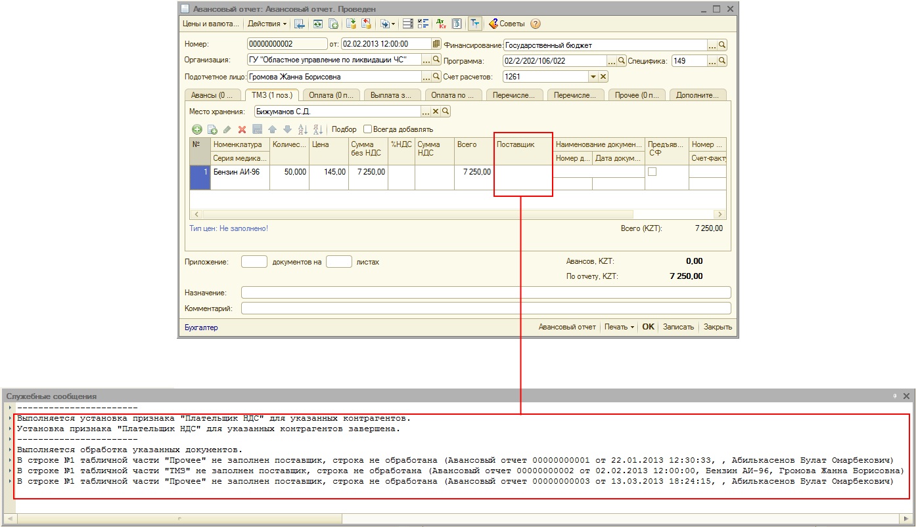
Task: Open the Действия dropdown menu
Action: click(x=267, y=24)
